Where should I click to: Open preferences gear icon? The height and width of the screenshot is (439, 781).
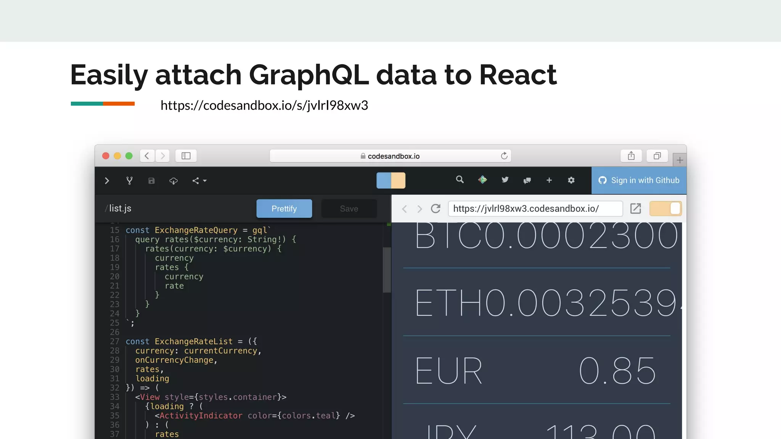click(x=571, y=180)
